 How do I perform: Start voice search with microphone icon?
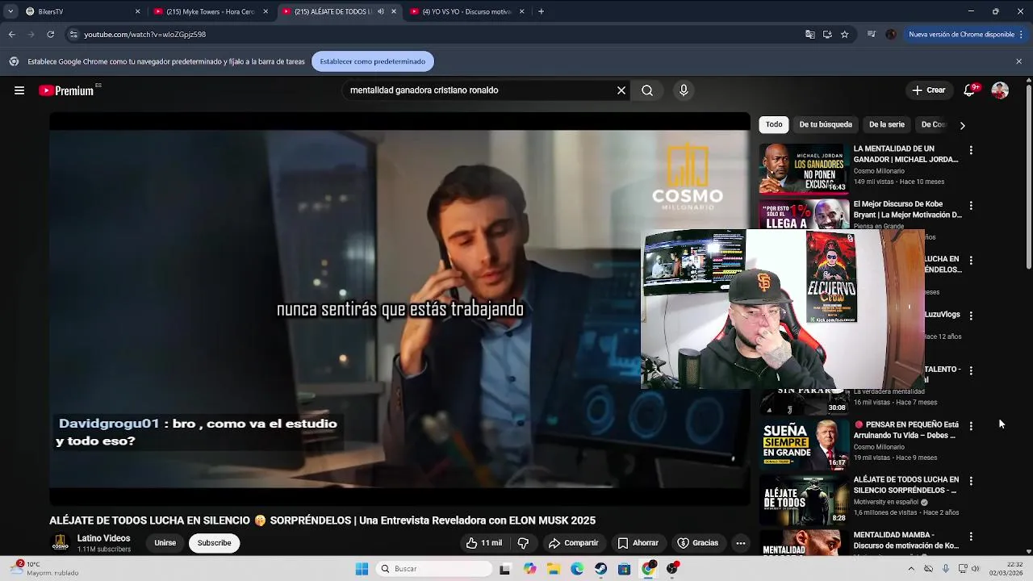(x=684, y=90)
